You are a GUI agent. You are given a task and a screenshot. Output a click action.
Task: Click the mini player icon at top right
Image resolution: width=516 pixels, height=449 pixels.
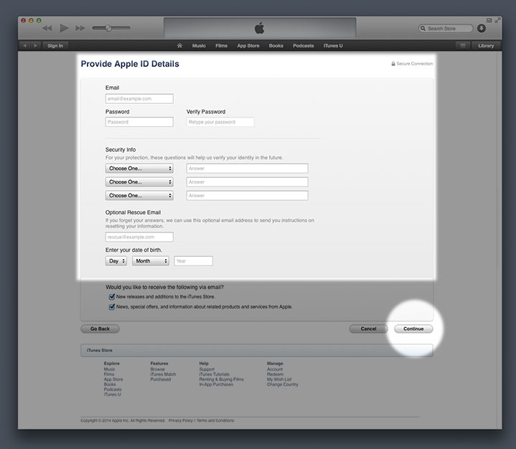(x=489, y=21)
